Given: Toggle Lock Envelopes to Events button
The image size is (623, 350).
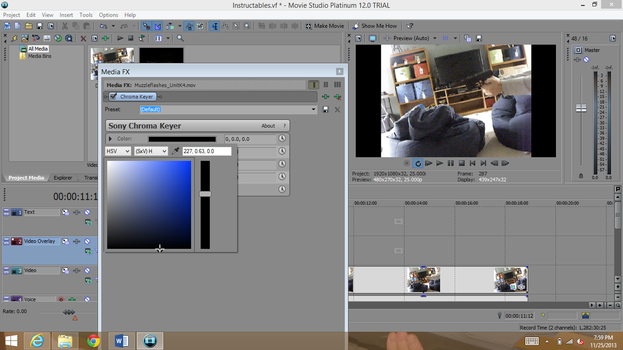Looking at the screenshot, I should coord(189,26).
